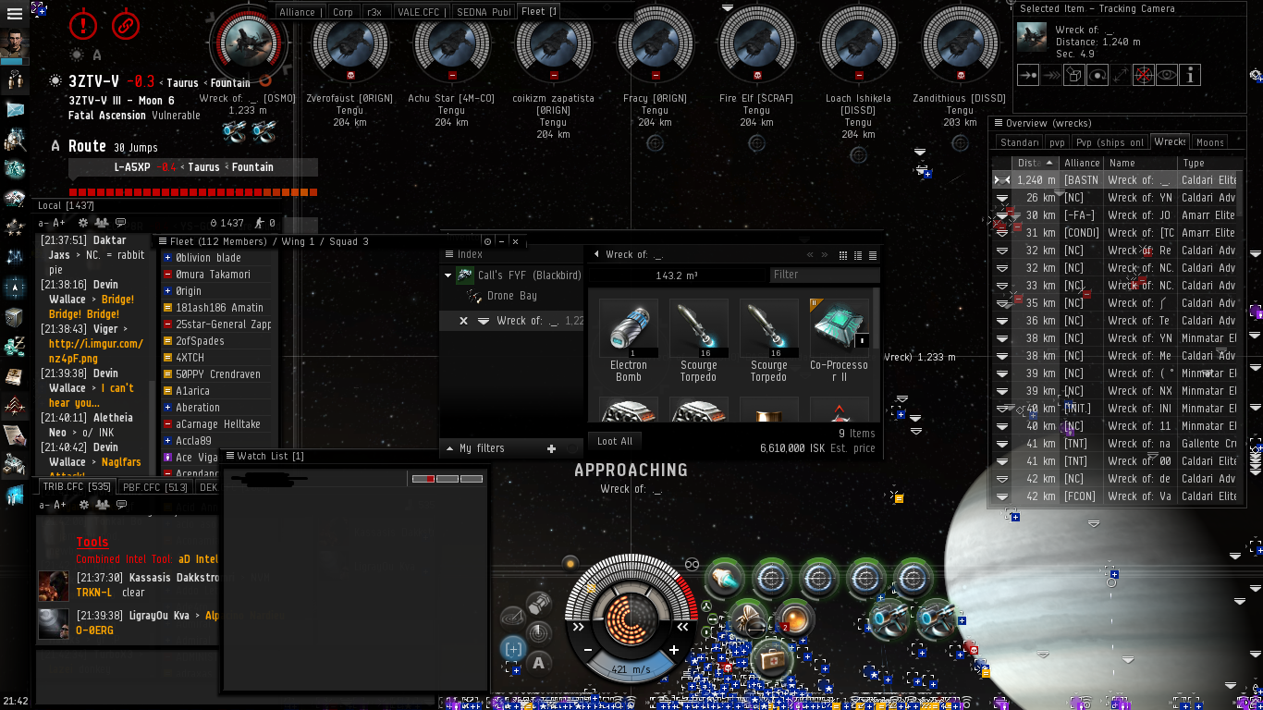This screenshot has width=1263, height=710.
Task: Open the Corp chat tab
Action: tap(343, 12)
